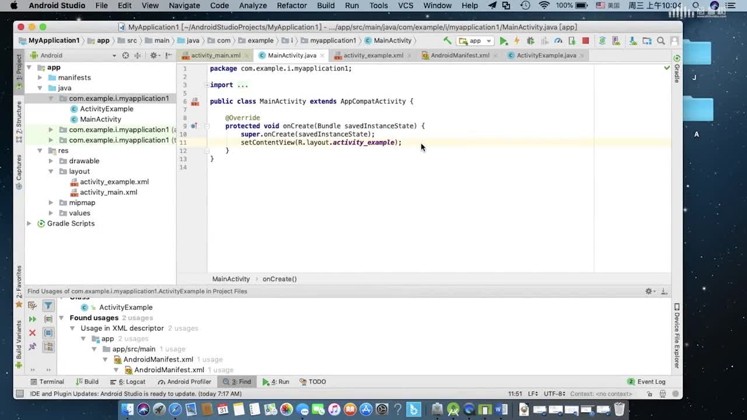This screenshot has width=747, height=420.
Task: Select activity_example.xml in layout folder
Action: [114, 182]
